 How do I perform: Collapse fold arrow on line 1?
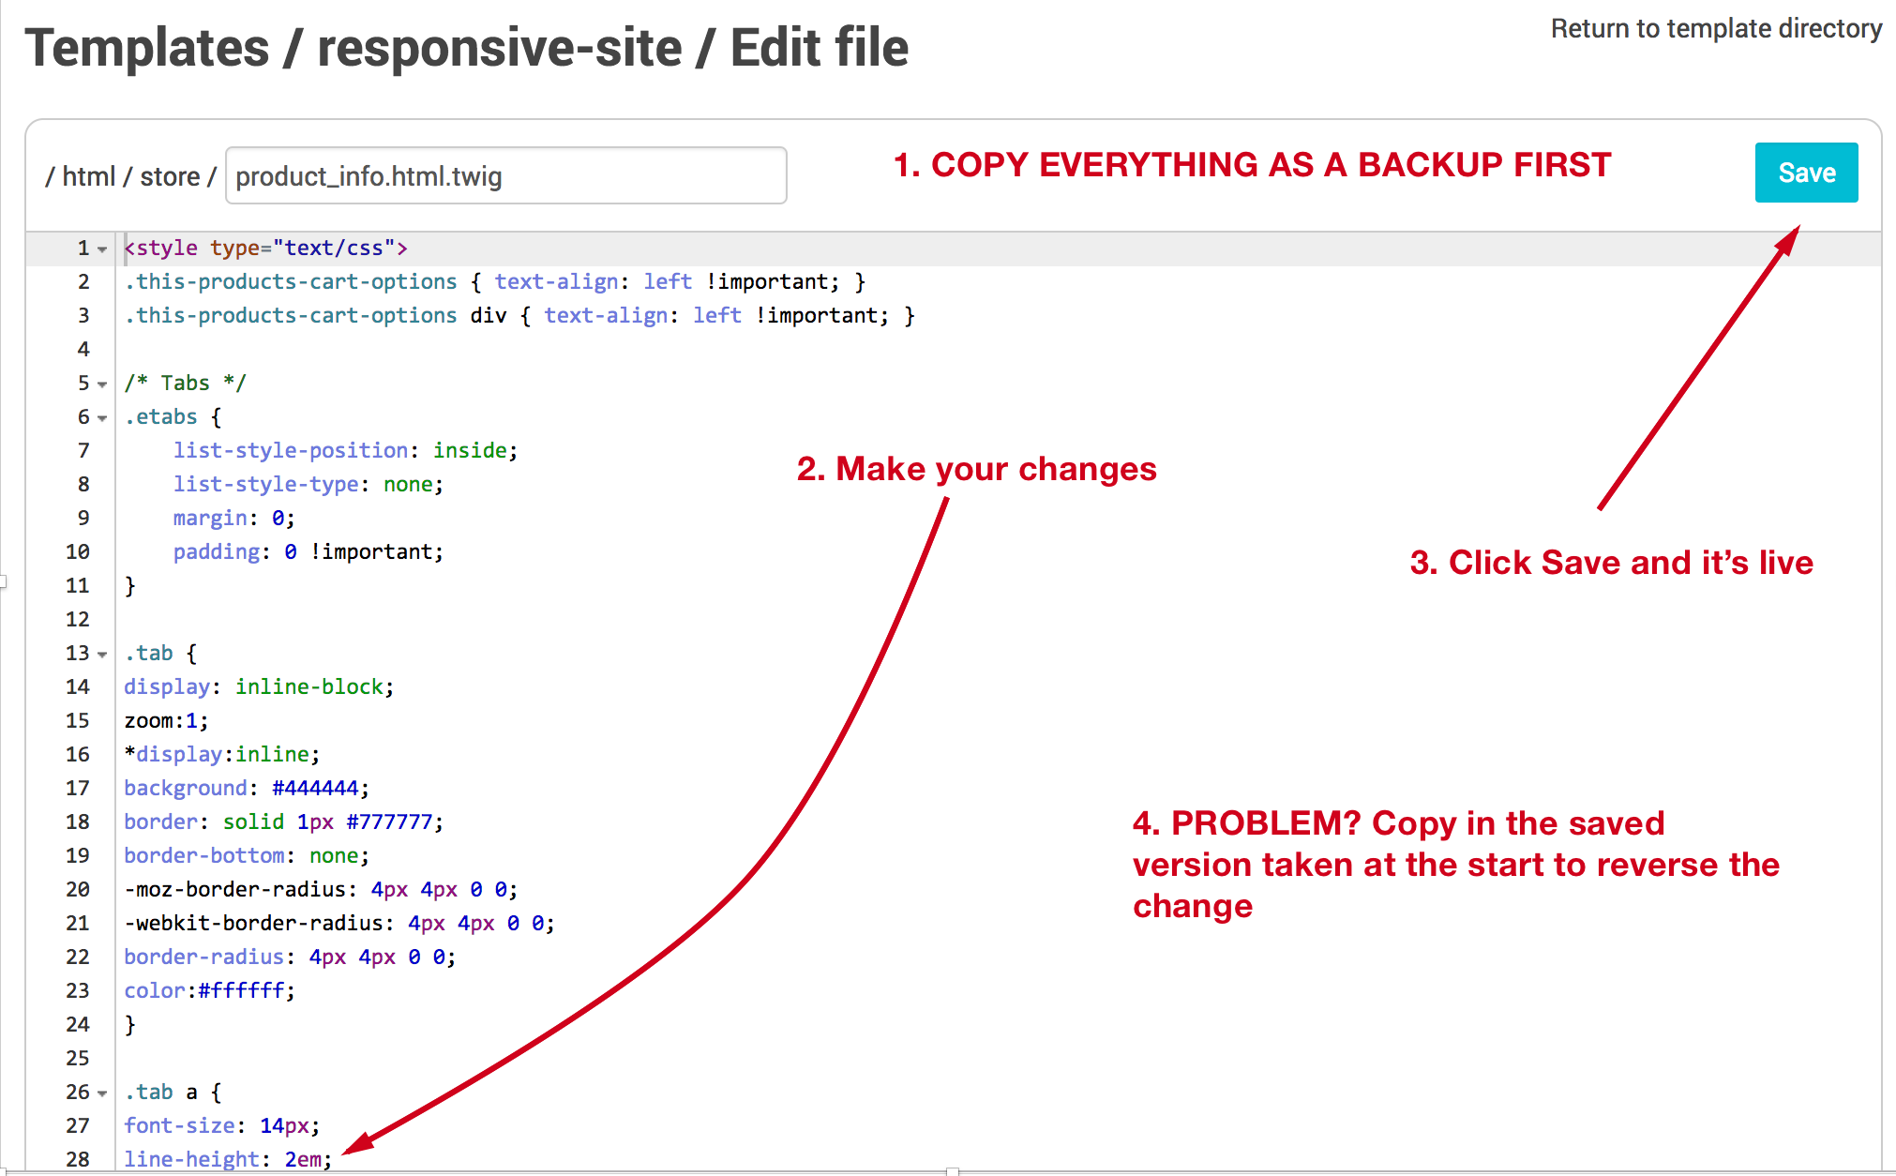pos(102,249)
